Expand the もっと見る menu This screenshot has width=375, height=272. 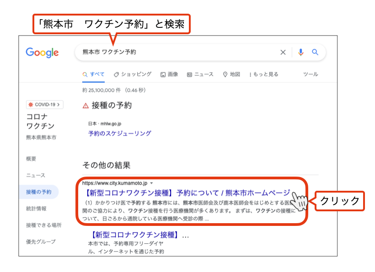tap(264, 74)
